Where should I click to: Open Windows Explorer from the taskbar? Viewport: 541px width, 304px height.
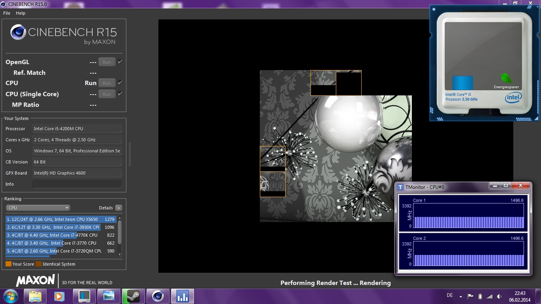35,296
